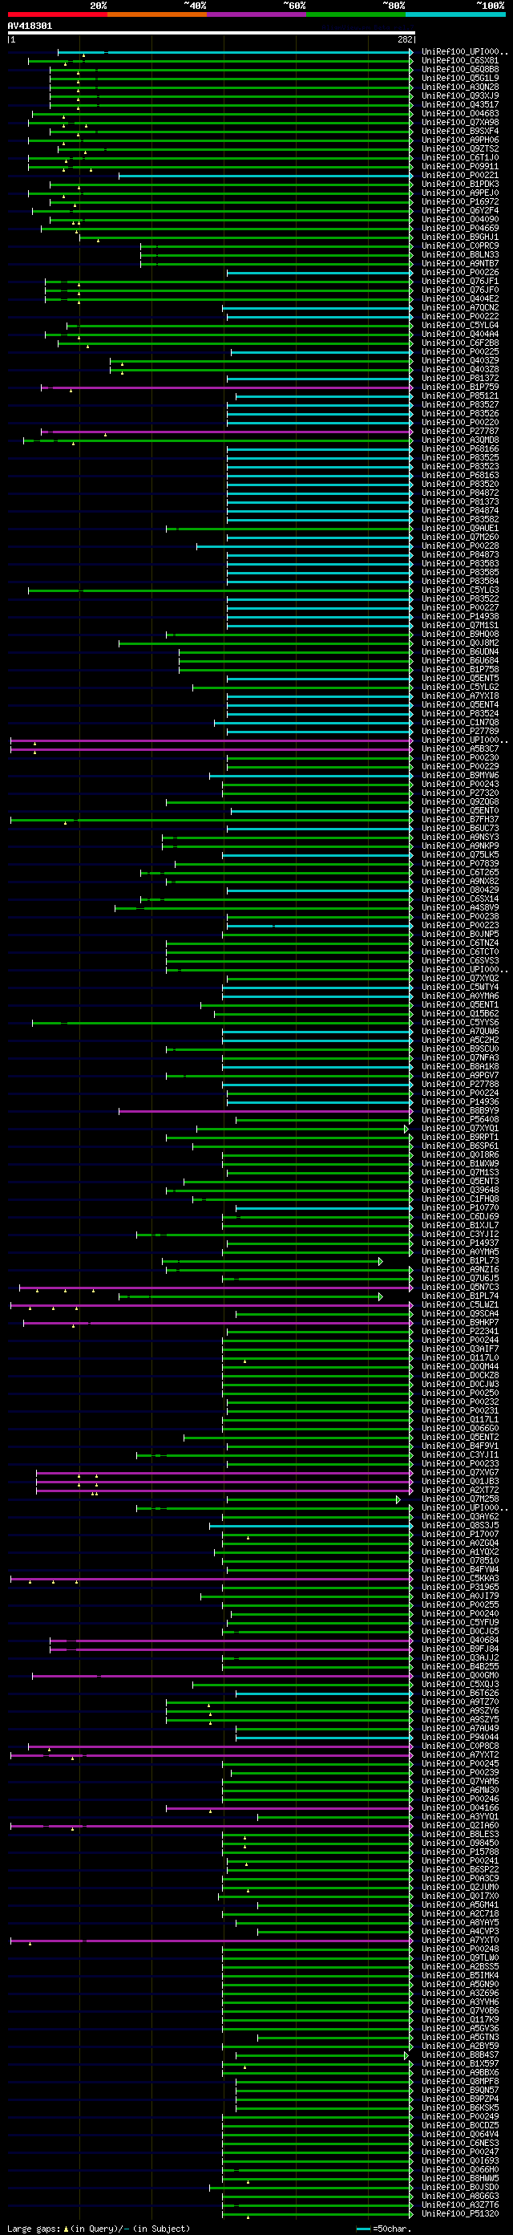Viewport: 513px width, 2235px height.
Task: Select hit label UniRef100_B1P759
Action: 460,387
